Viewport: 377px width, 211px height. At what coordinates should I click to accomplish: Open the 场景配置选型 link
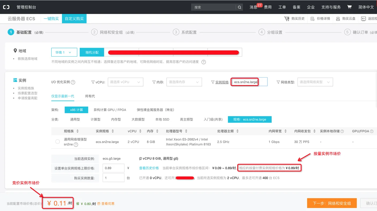tap(27, 93)
